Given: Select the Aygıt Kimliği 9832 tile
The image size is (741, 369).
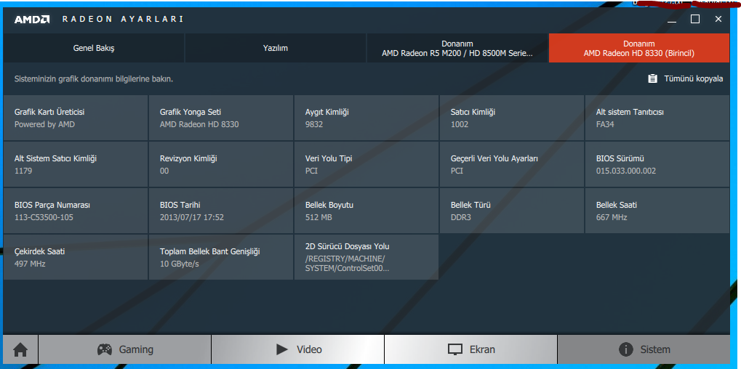Looking at the screenshot, I should tap(367, 118).
